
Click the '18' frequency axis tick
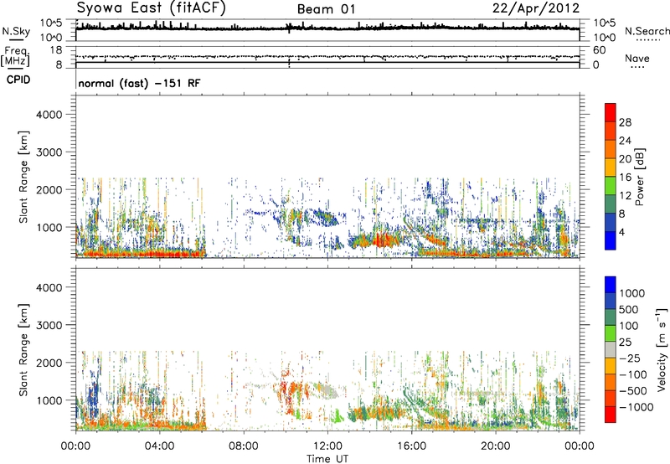[x=56, y=50]
